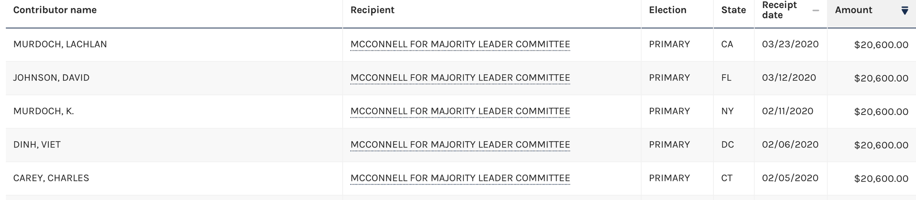Open recipient link in Murdoch, K. row
This screenshot has height=200, width=916.
click(x=460, y=111)
